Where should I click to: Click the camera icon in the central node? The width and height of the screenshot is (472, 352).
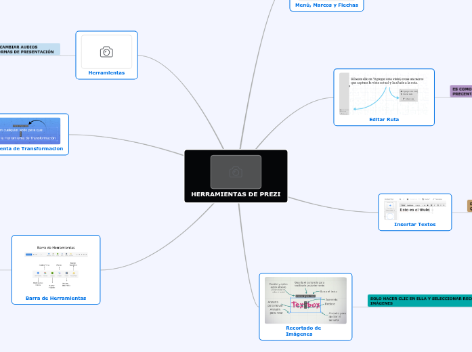[x=236, y=172]
